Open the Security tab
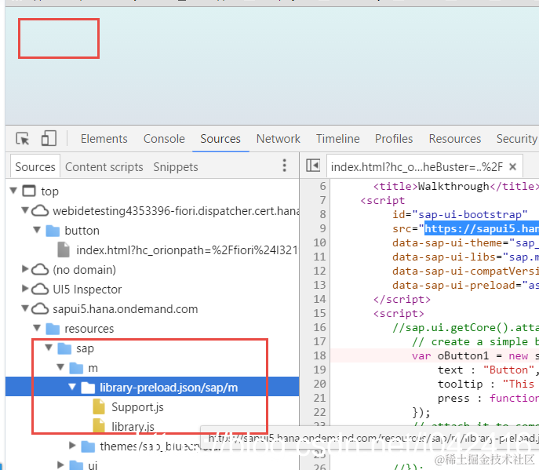This screenshot has height=470, width=539. coord(516,139)
